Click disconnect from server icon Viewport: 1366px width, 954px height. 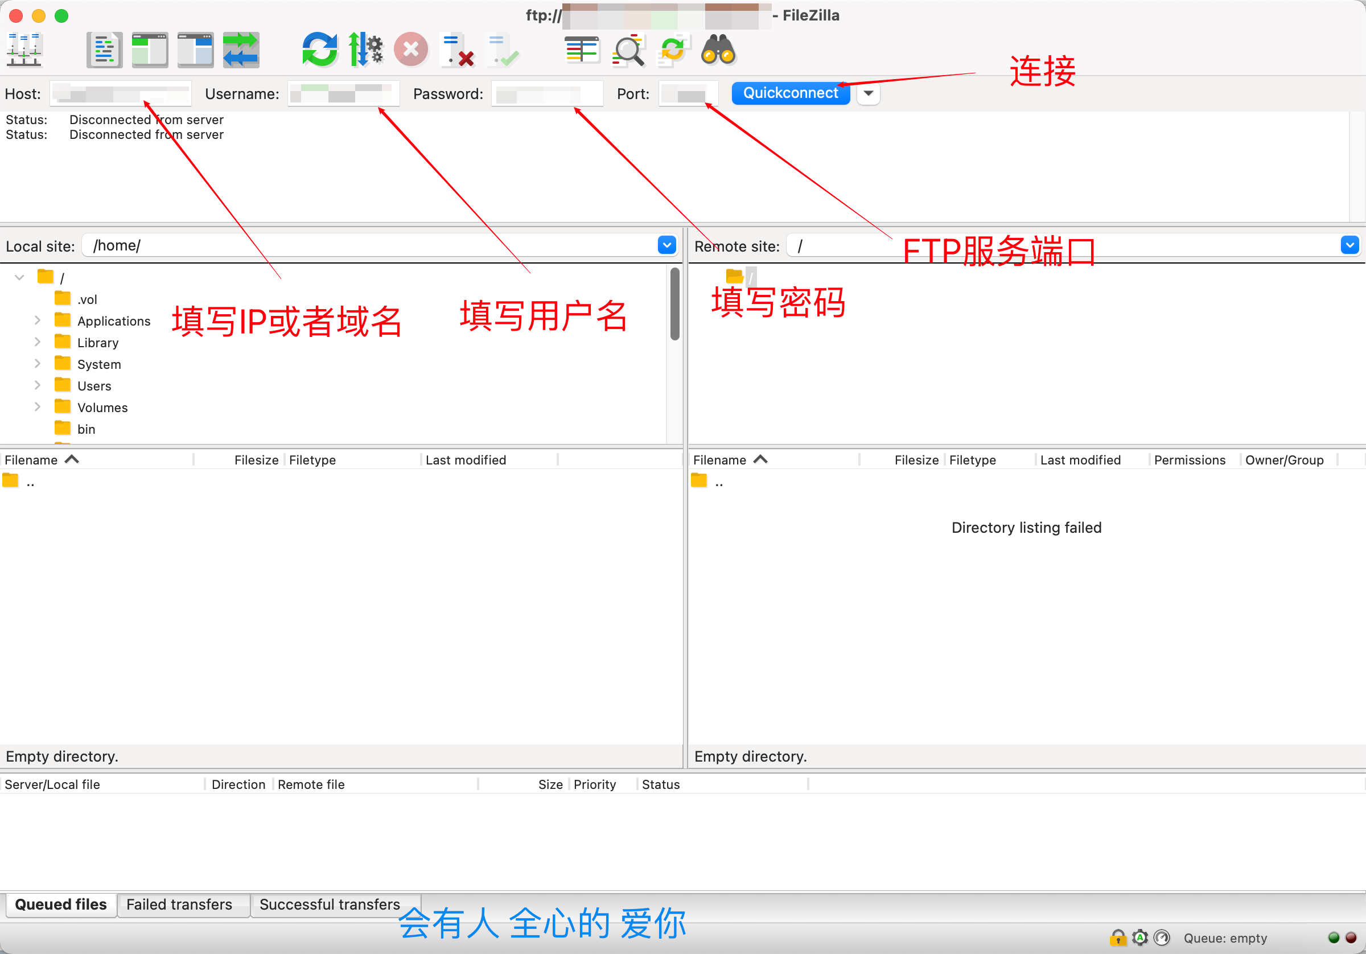457,50
